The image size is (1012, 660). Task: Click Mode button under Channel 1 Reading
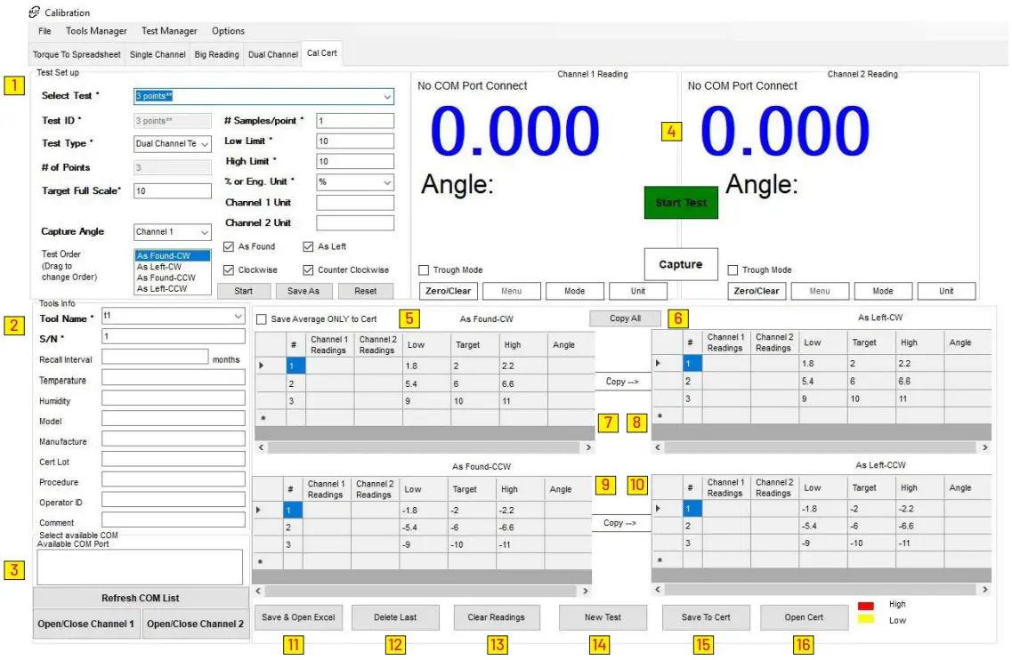pos(574,292)
